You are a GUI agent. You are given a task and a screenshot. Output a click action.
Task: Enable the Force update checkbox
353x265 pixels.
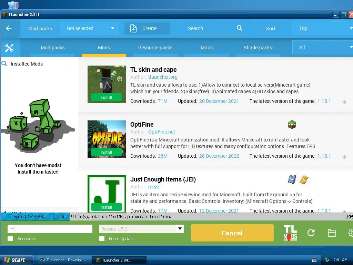pyautogui.click(x=102, y=239)
